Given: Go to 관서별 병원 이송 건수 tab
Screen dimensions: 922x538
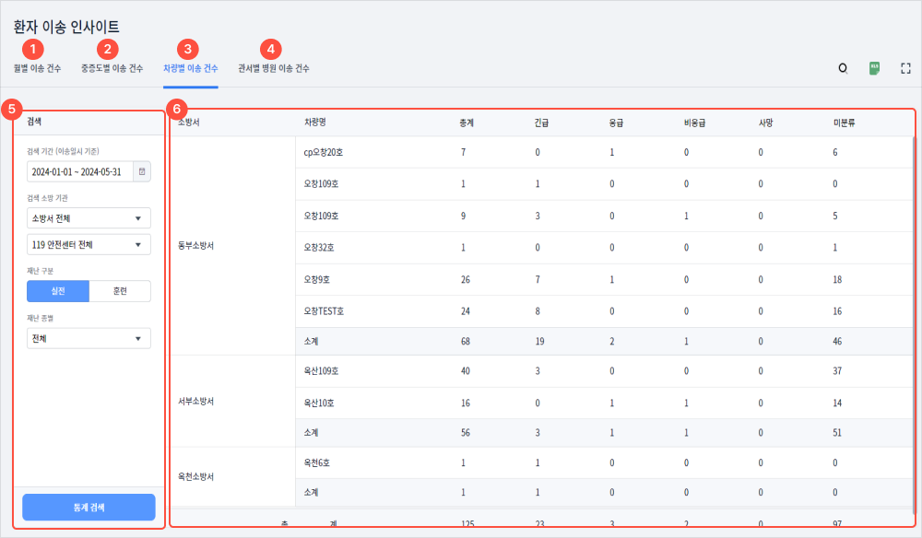Looking at the screenshot, I should 274,68.
